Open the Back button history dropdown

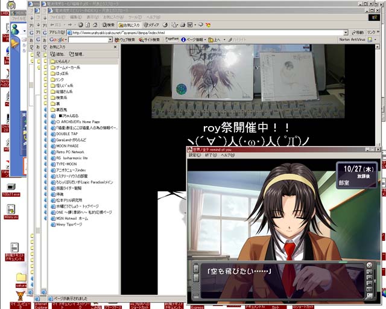tap(64, 25)
